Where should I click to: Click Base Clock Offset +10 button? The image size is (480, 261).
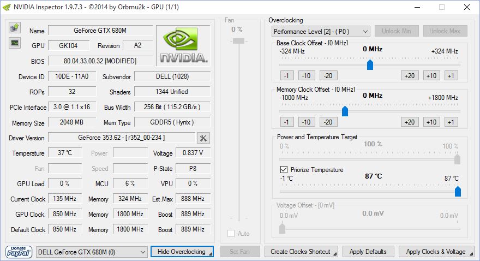pos(431,76)
